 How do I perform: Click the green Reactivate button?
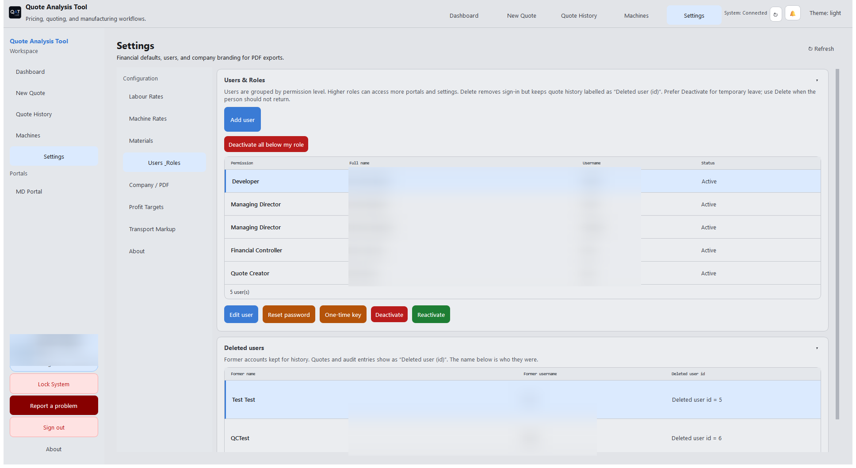431,315
